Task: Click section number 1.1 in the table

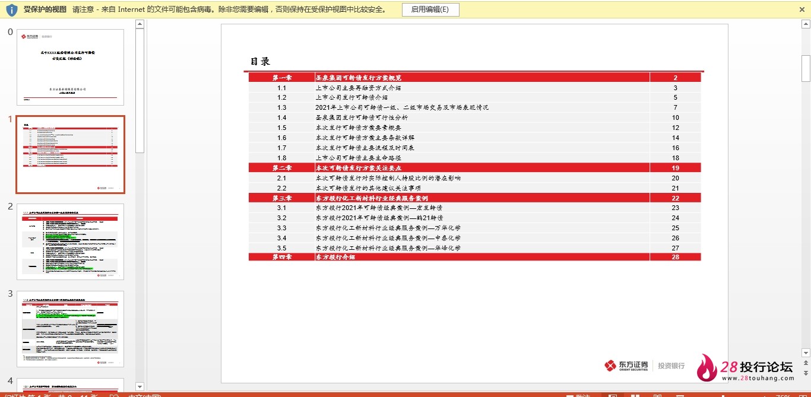Action: pos(281,88)
